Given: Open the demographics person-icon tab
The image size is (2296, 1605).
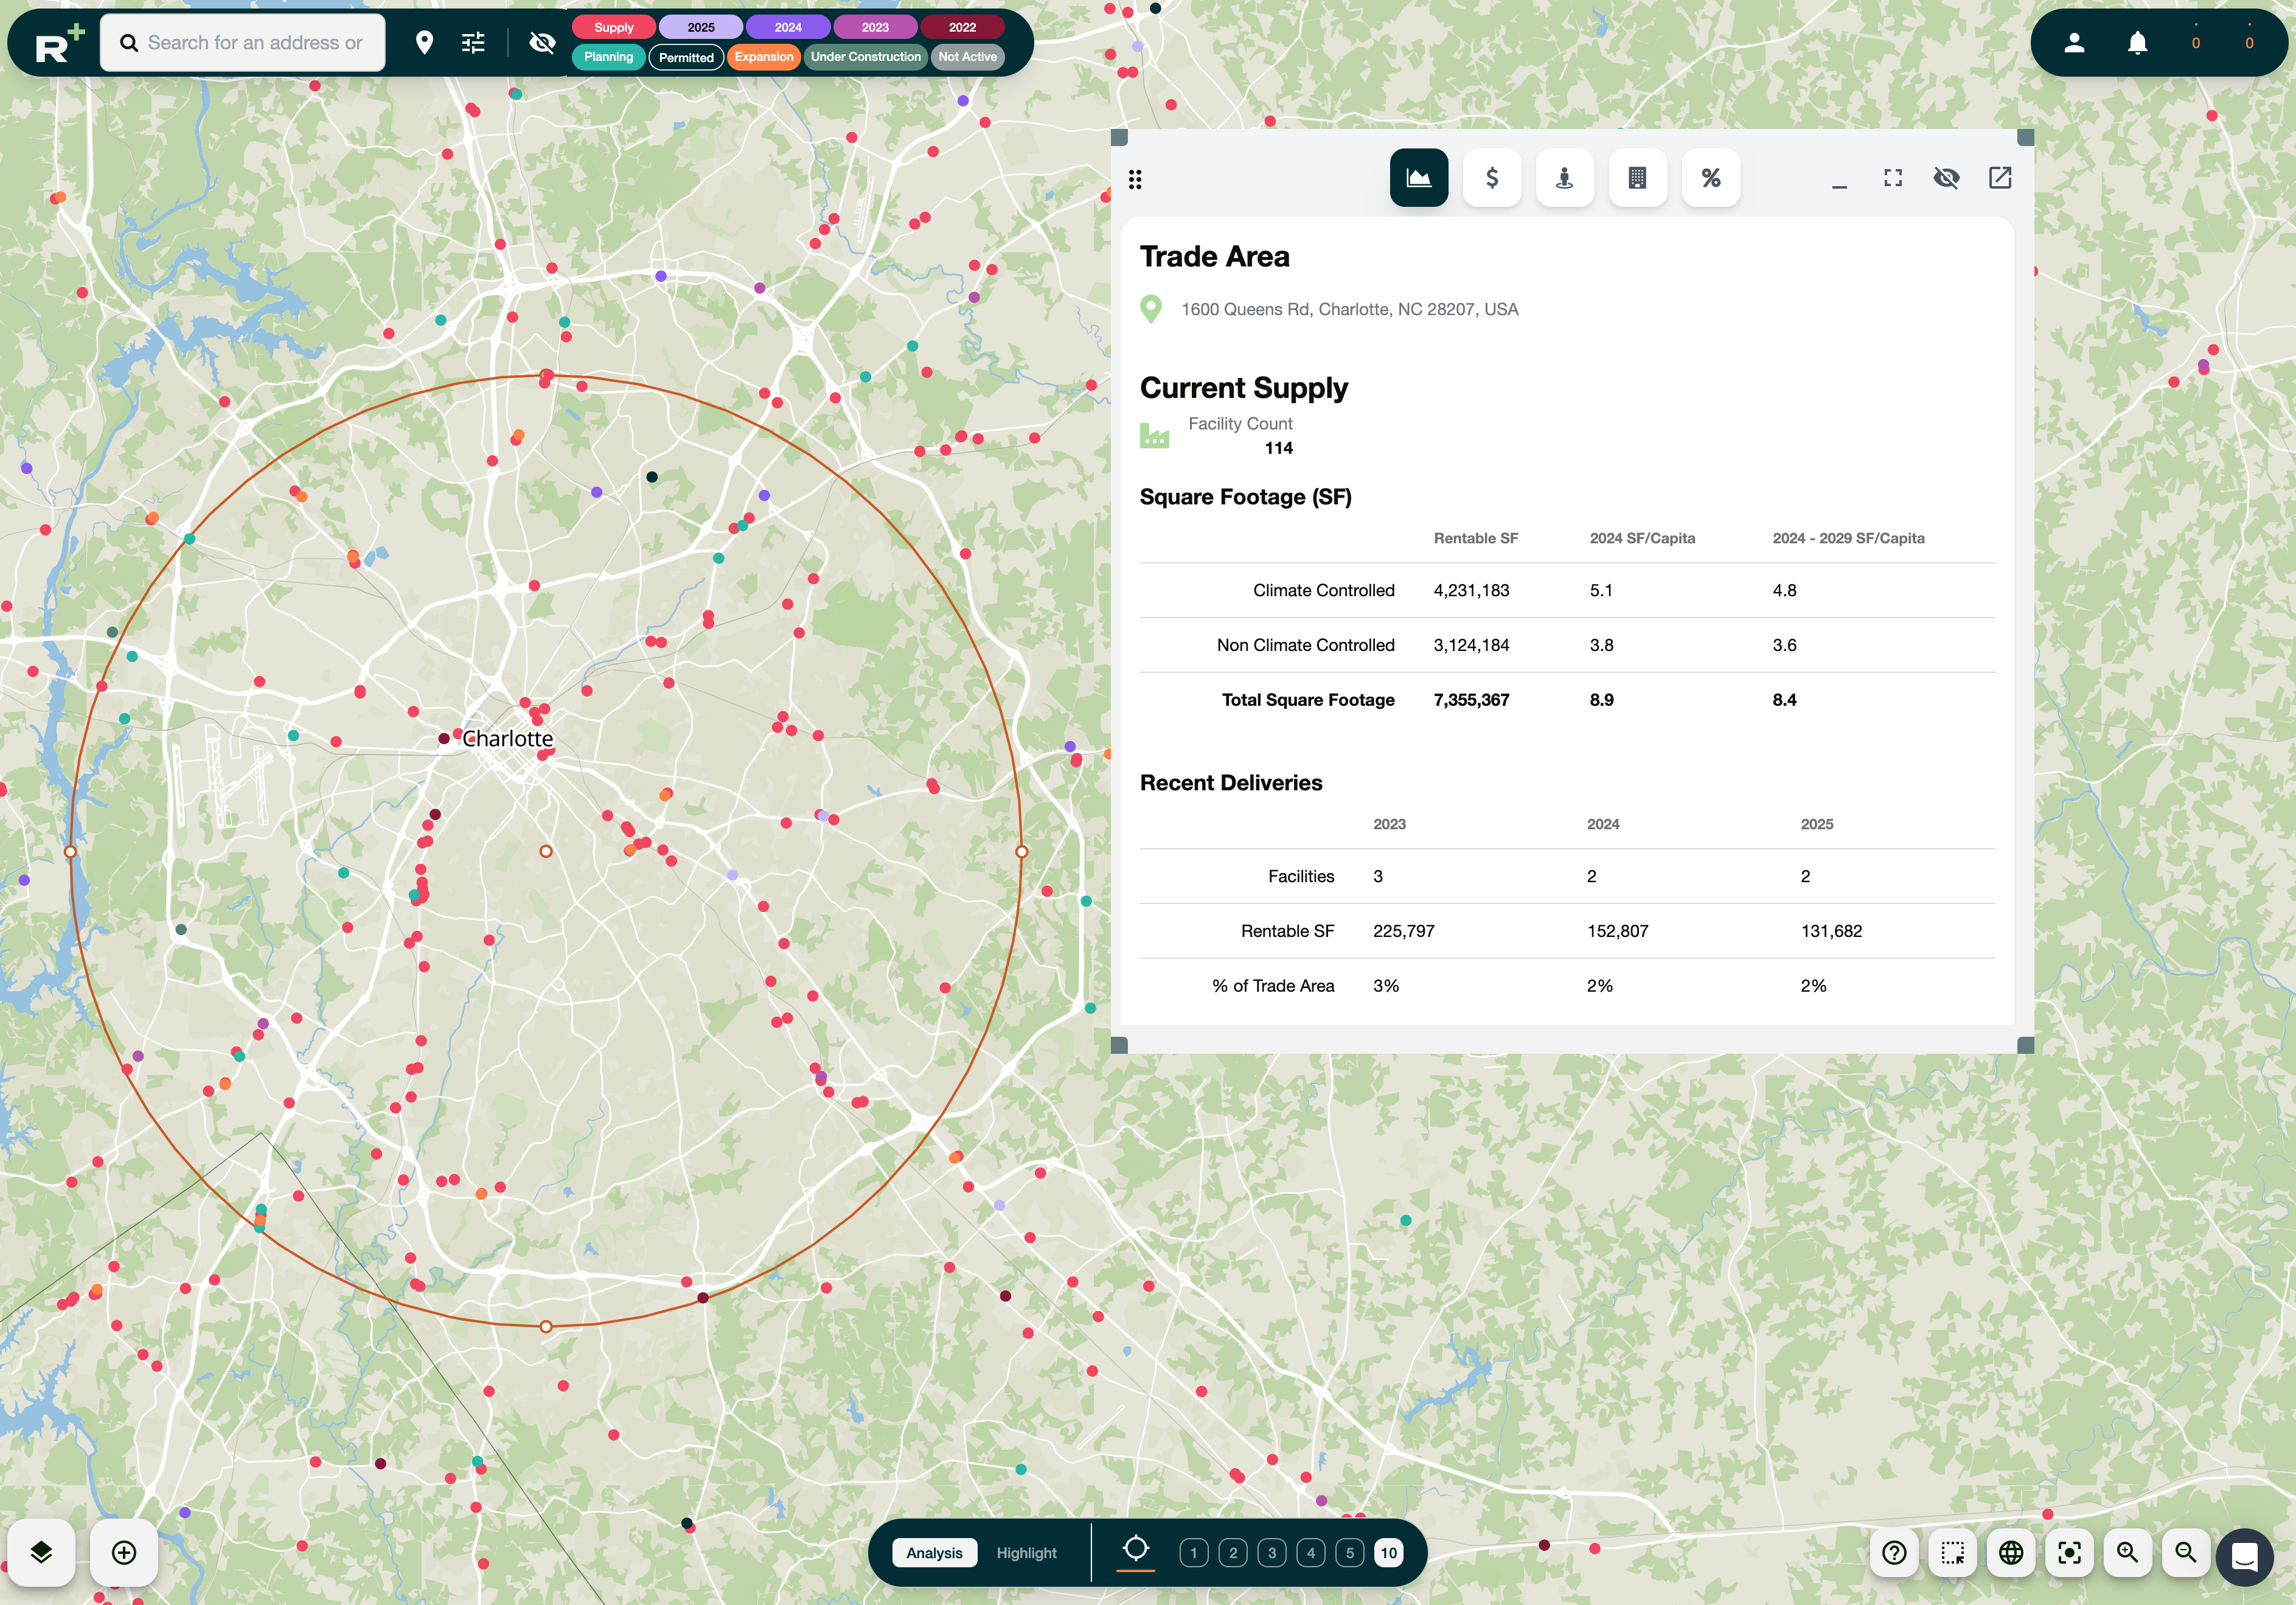Looking at the screenshot, I should click(x=1564, y=178).
